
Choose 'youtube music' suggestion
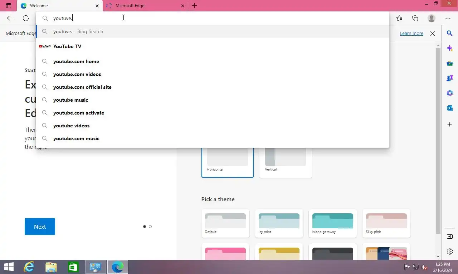(213, 100)
